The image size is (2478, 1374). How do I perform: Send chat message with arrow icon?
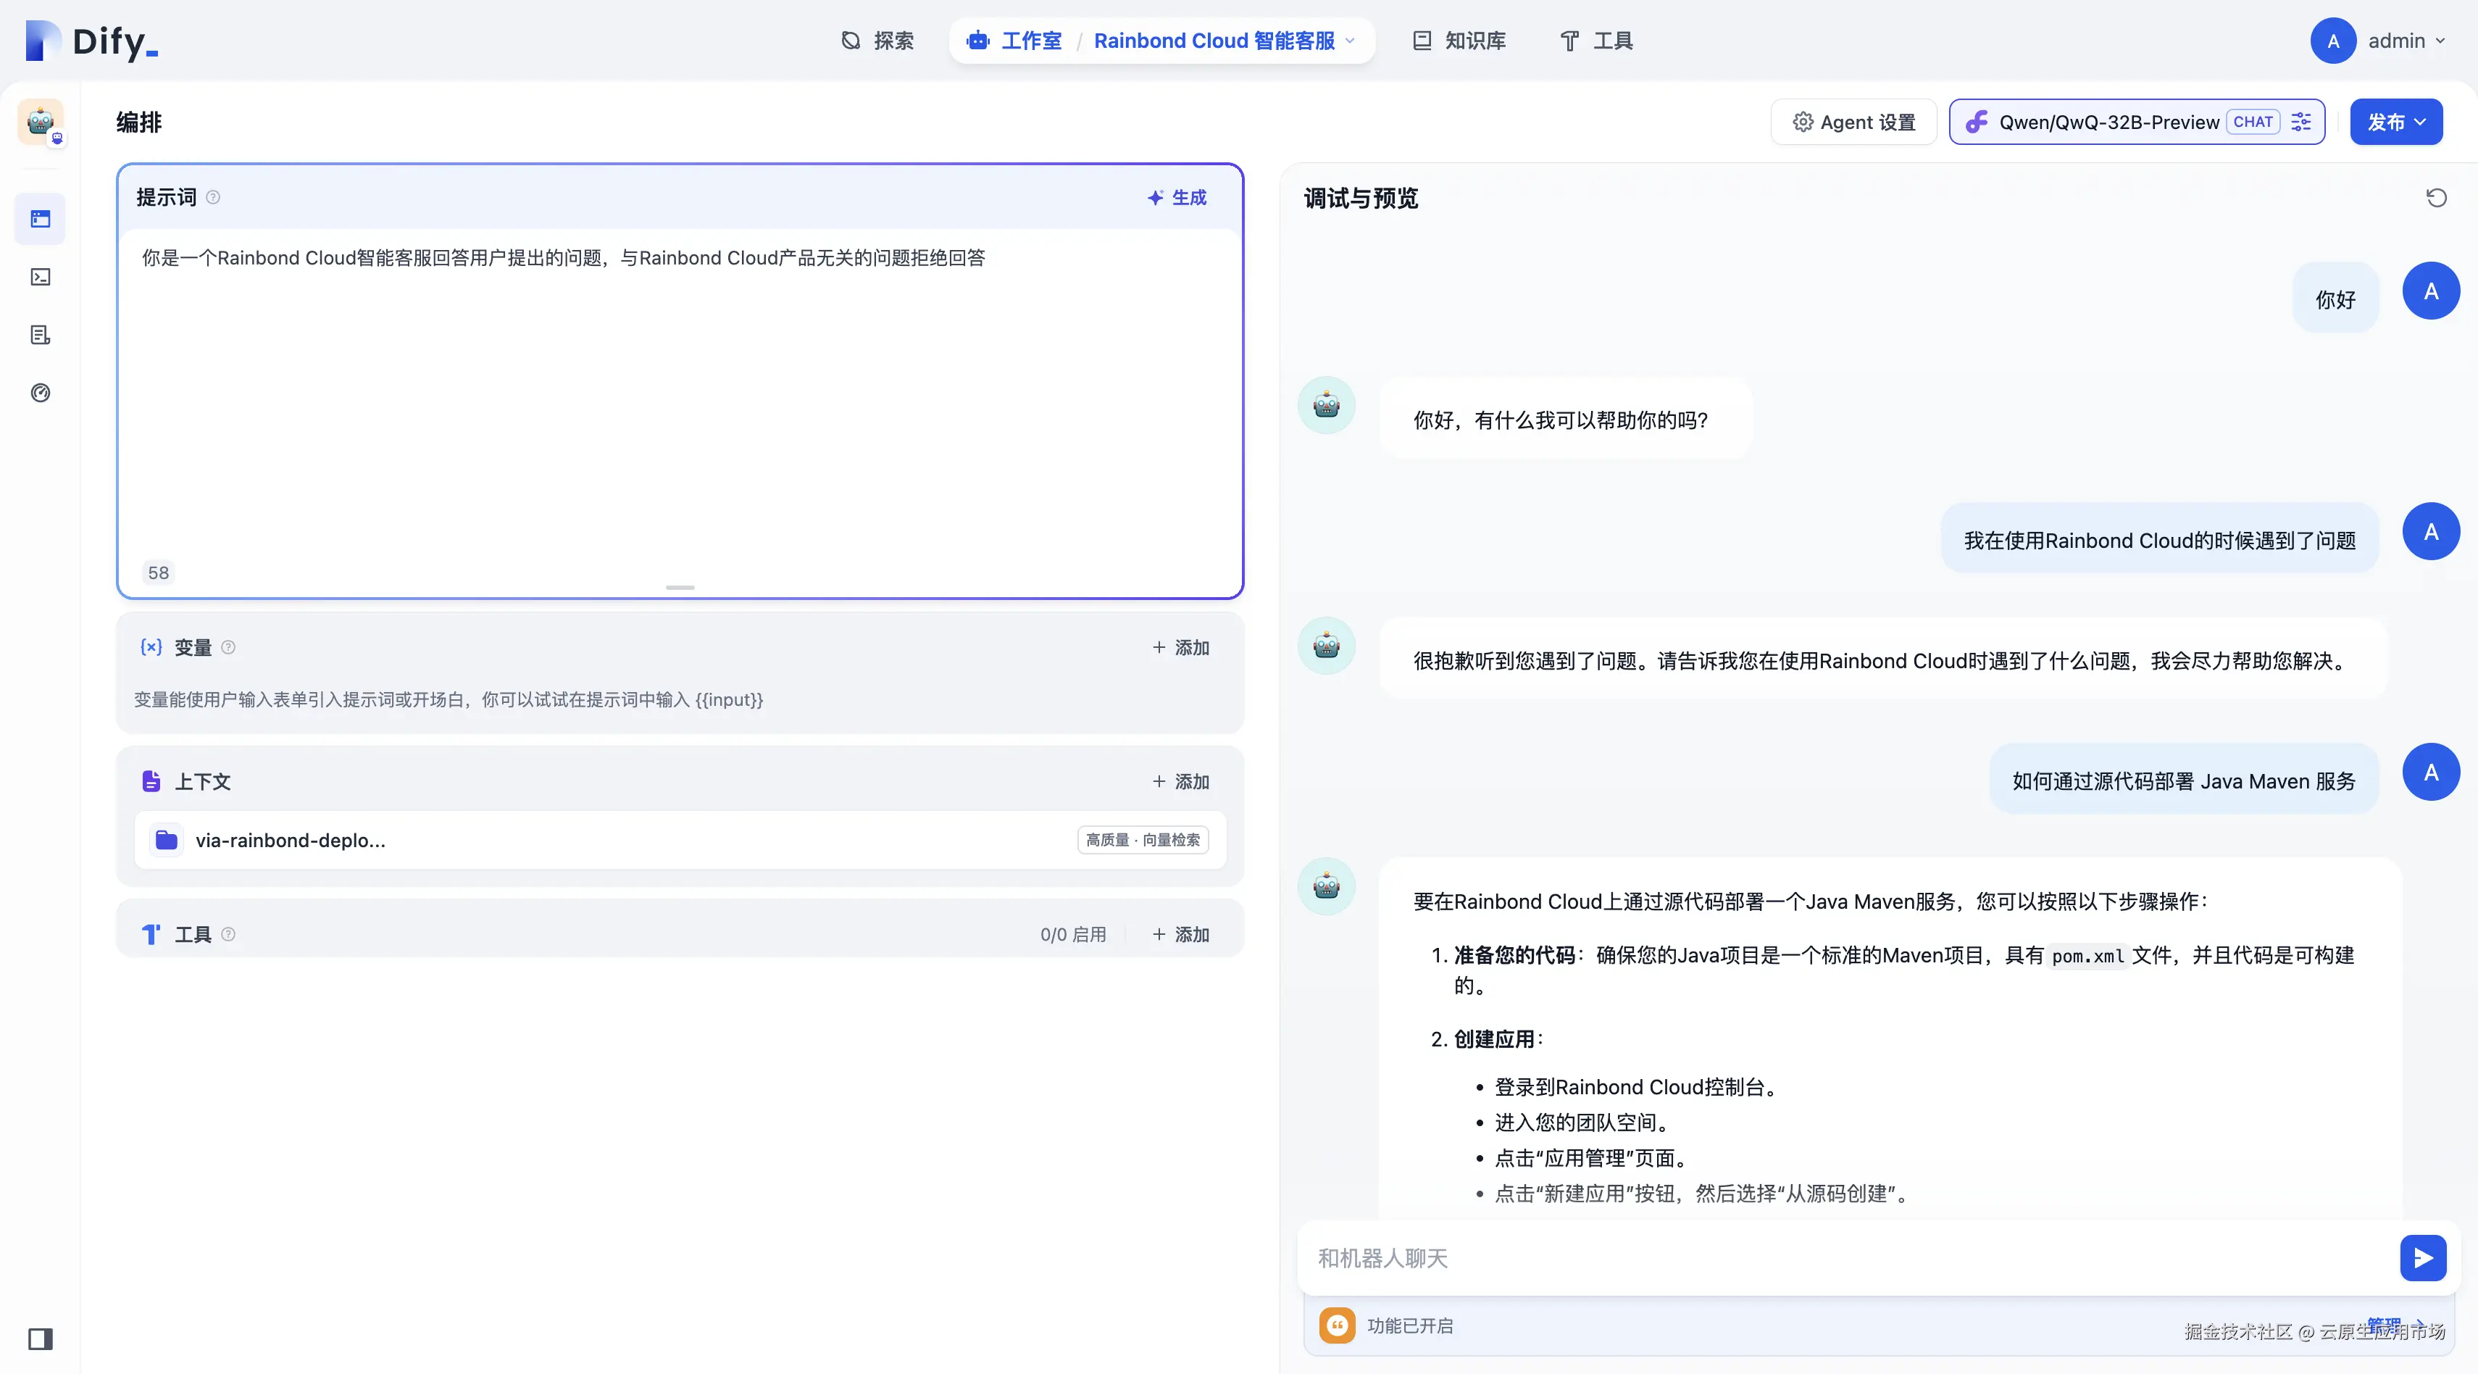pos(2422,1257)
